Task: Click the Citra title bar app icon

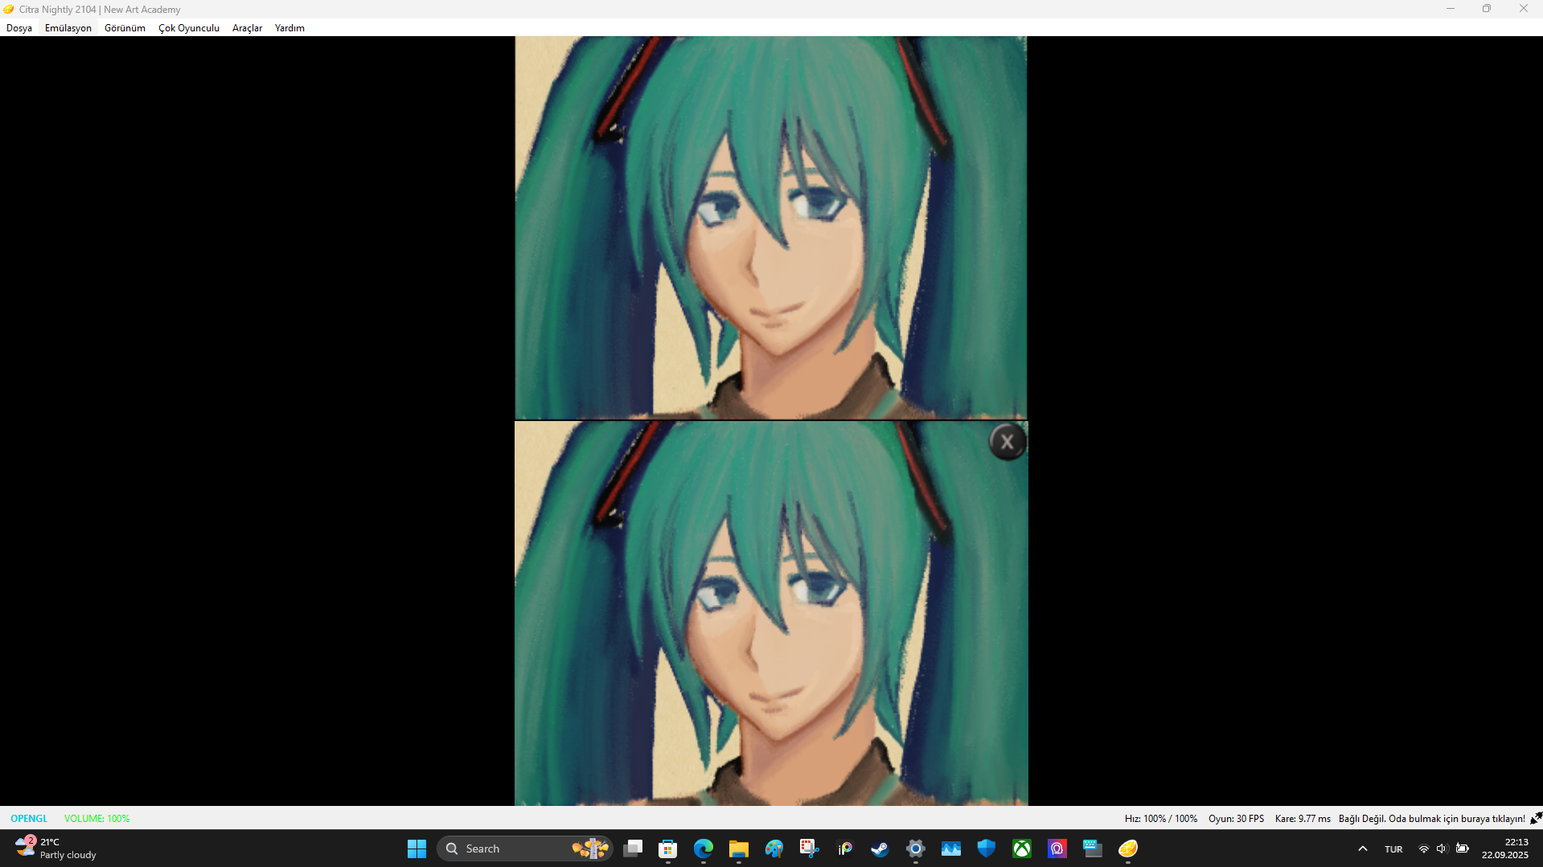Action: point(9,9)
